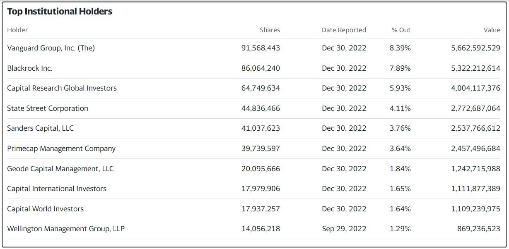This screenshot has height=249, width=509.
Task: Click shares value 20,095,666
Action: [261, 169]
